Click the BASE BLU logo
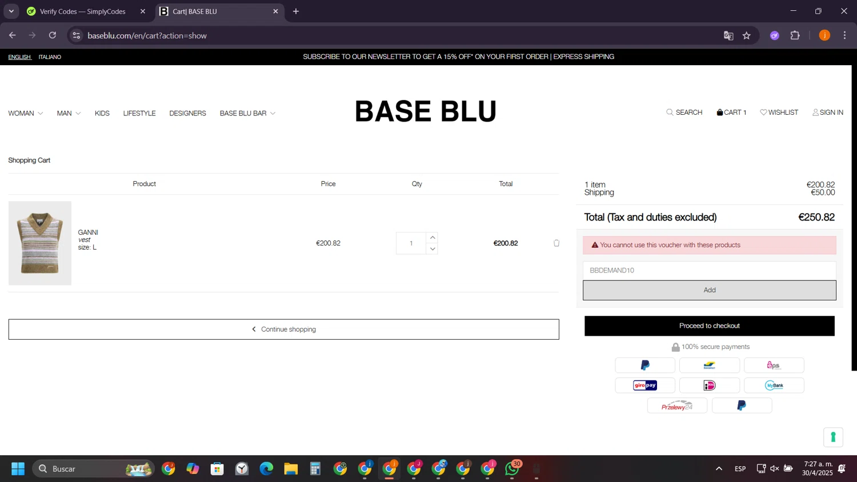 426,111
